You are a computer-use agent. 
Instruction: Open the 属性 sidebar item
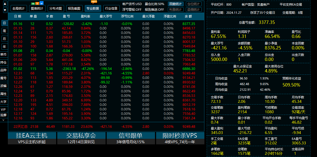click(x=3, y=94)
